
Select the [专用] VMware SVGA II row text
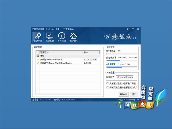[x=51, y=59]
